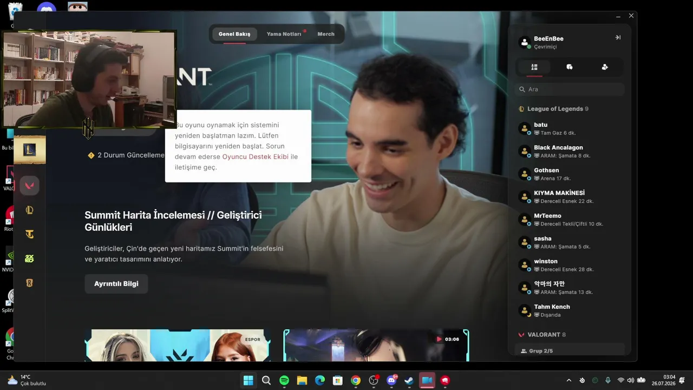Click BeeEnBee profile avatar
The image size is (693, 390).
[524, 42]
